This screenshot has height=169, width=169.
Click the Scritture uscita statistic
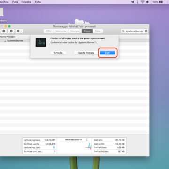pos(39,144)
